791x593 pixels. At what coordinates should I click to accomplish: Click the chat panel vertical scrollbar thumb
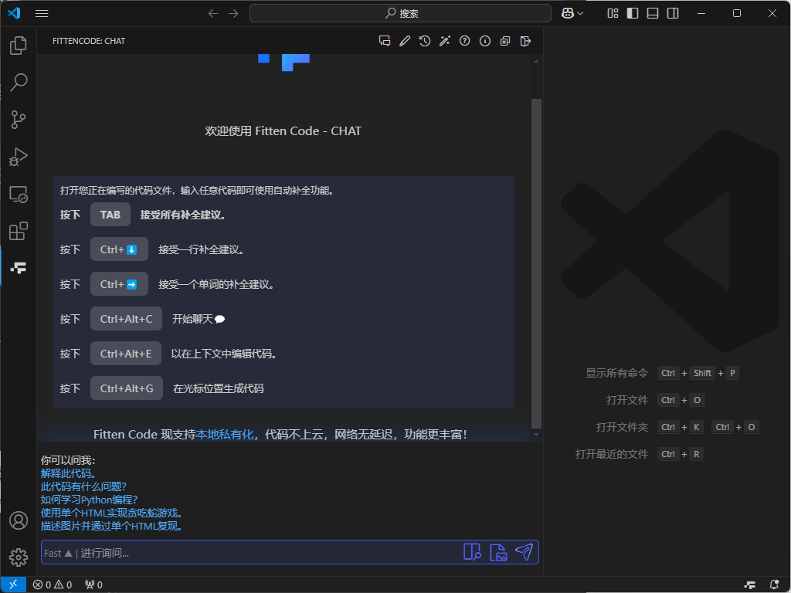tap(536, 263)
